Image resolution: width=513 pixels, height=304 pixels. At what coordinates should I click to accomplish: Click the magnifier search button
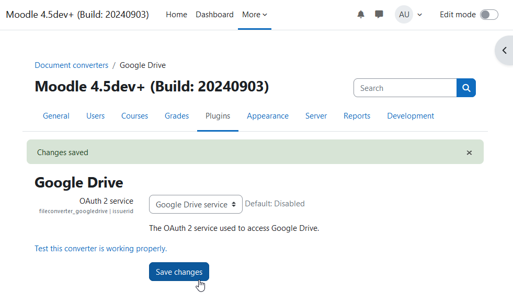pos(466,88)
